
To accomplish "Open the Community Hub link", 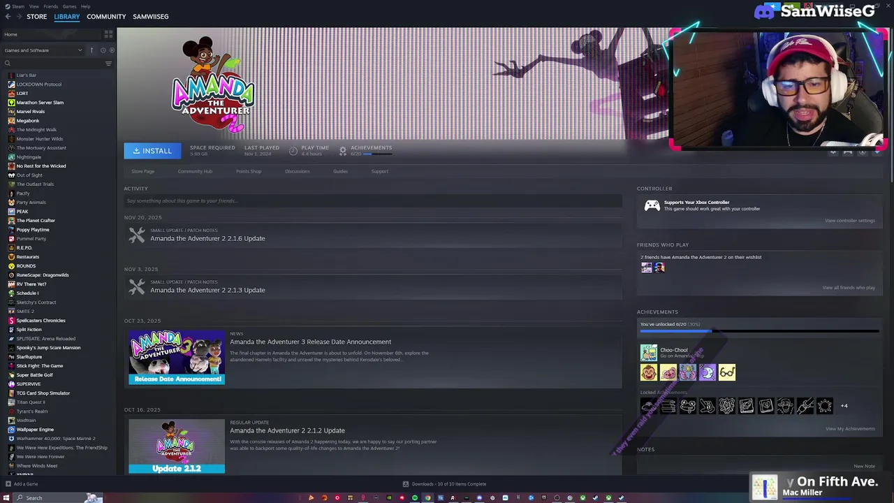I will click(195, 171).
